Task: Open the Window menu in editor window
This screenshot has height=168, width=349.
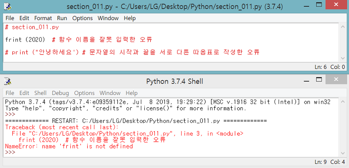Action: (x=108, y=18)
